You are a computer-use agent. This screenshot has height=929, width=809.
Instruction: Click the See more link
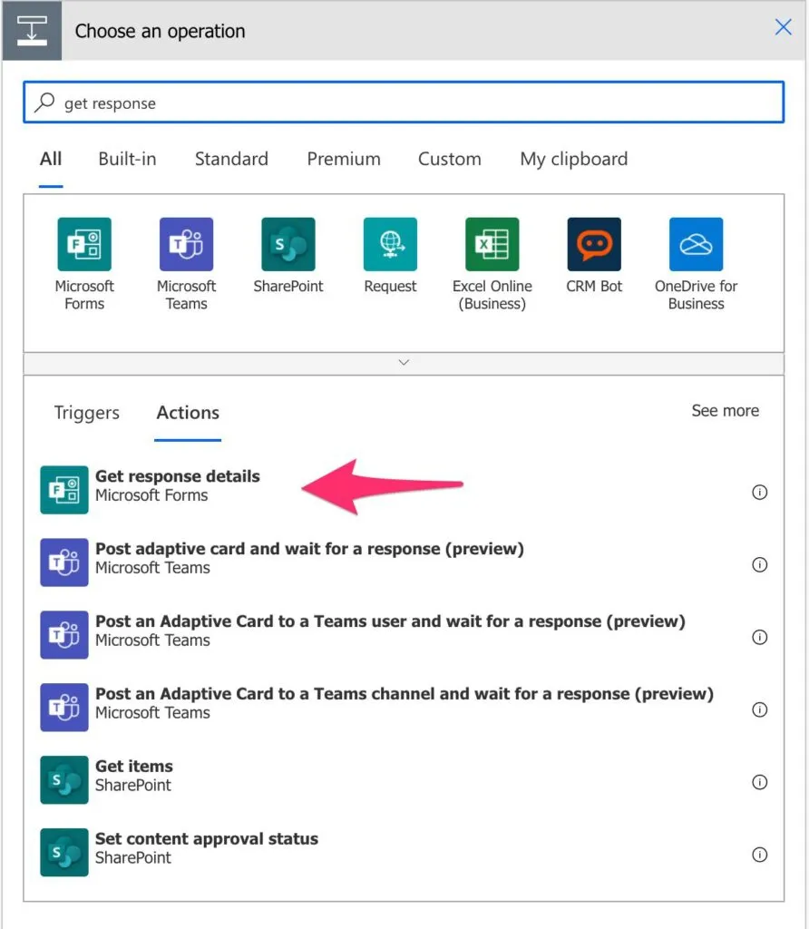725,411
